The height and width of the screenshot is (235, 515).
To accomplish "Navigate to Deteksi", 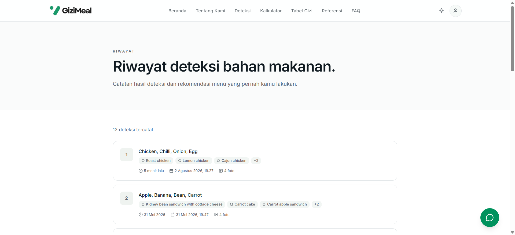I will pos(243,11).
